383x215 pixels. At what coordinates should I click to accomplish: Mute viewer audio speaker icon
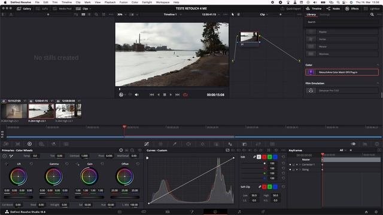[x=136, y=94]
